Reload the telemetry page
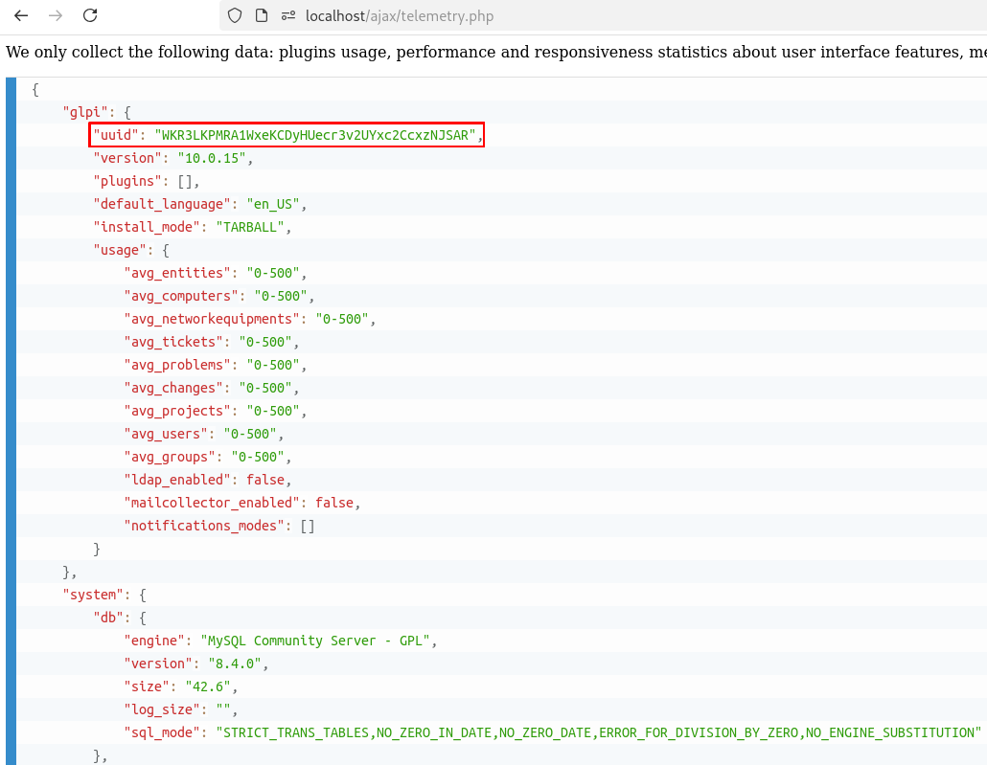Screen dimensions: 987x765 tap(90, 15)
